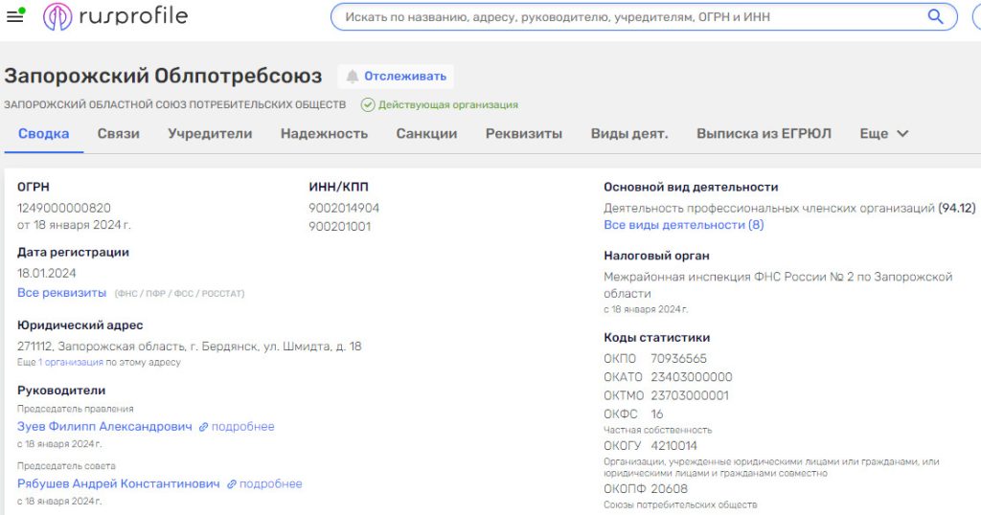Switch to the Связи tab
The width and height of the screenshot is (981, 515).
tap(118, 134)
